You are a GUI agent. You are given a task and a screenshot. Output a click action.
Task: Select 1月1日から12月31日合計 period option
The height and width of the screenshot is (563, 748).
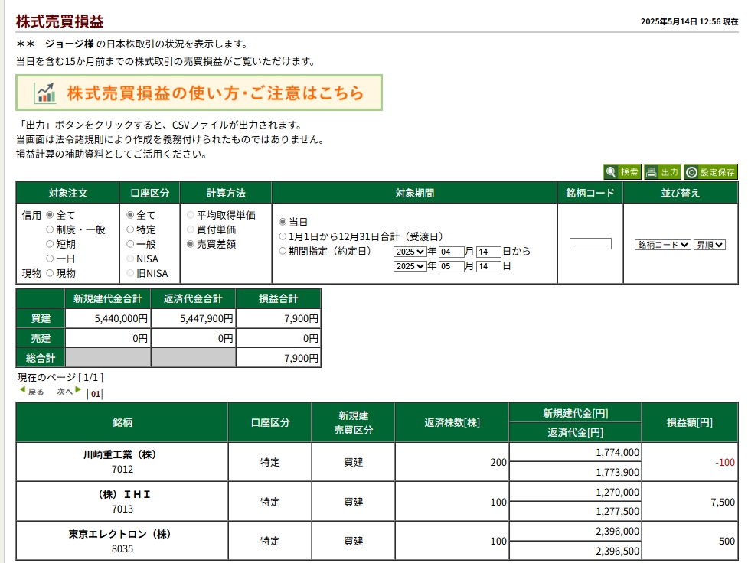283,236
